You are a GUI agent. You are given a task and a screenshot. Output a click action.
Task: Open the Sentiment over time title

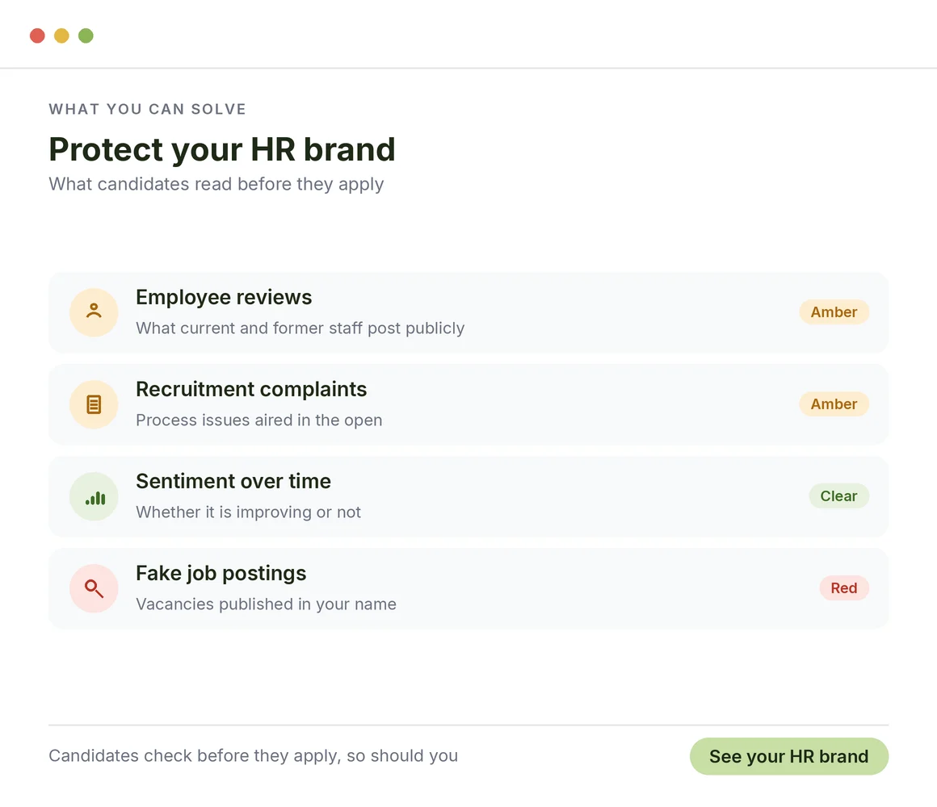(233, 481)
